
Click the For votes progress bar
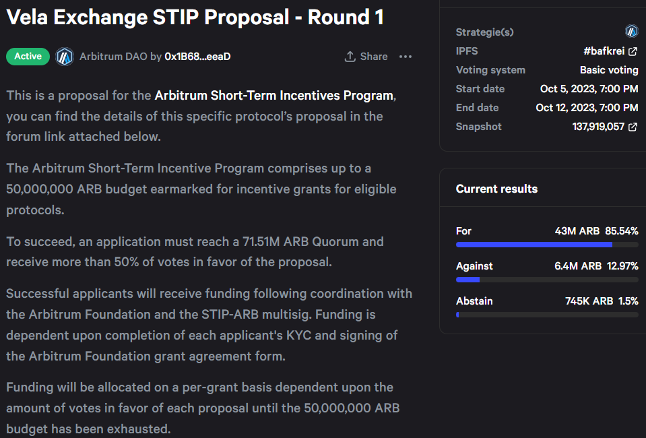[547, 245]
